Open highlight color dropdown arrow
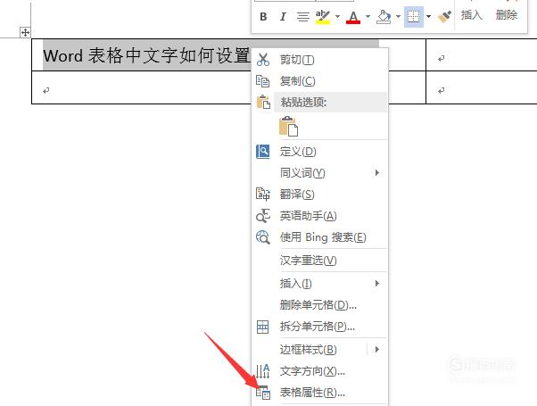 point(338,16)
